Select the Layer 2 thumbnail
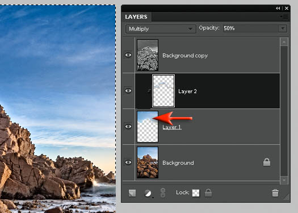This screenshot has height=213, width=298. coord(163,91)
